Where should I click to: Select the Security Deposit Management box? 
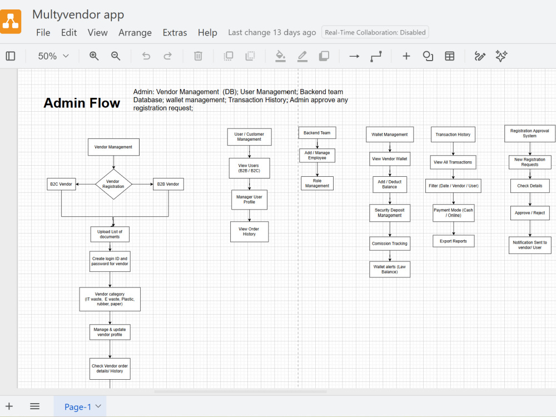tap(390, 213)
